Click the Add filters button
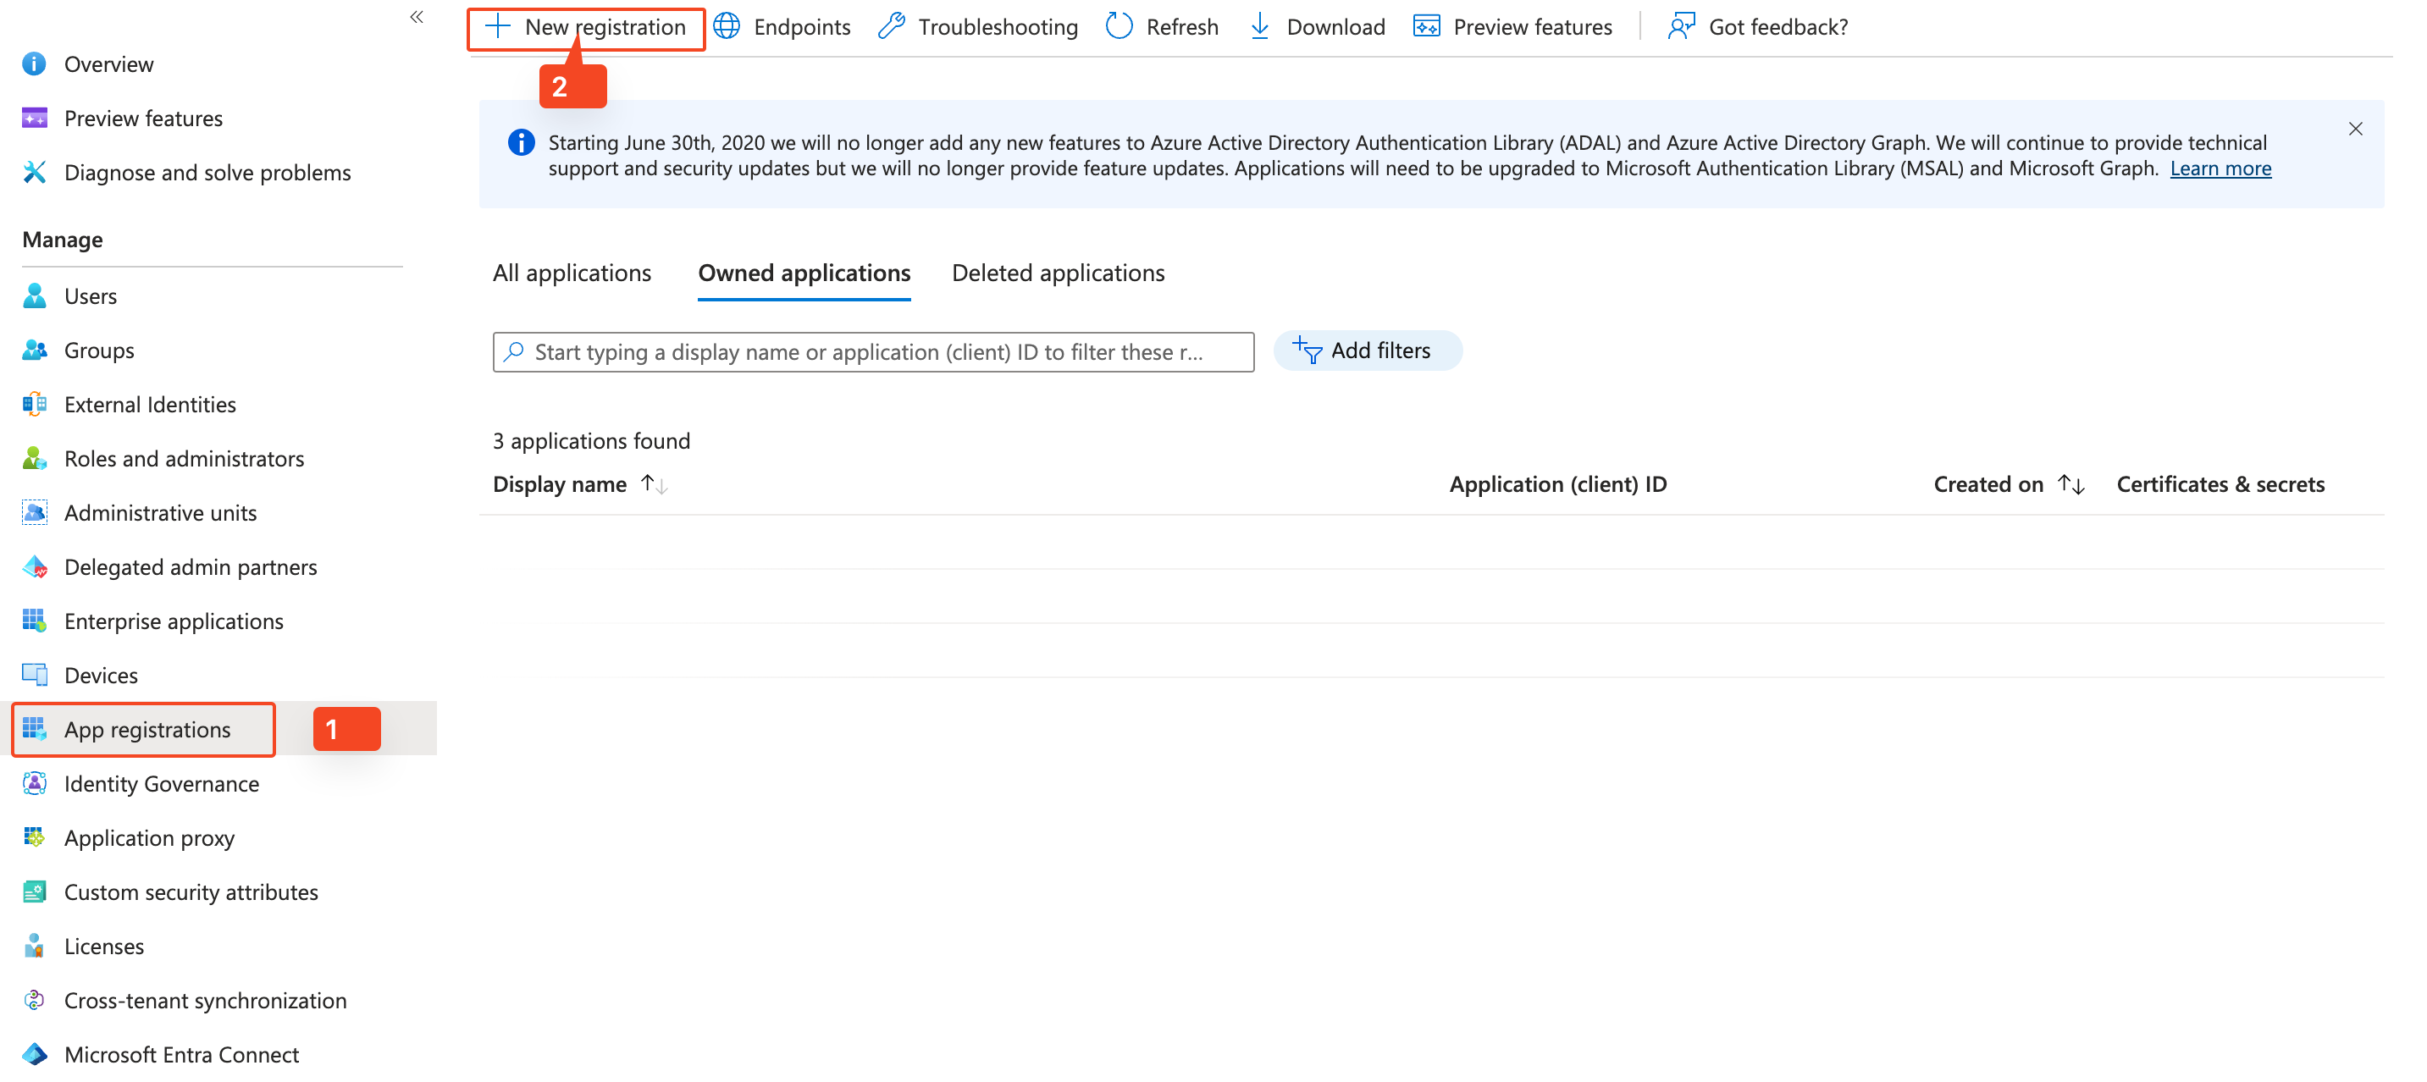This screenshot has width=2427, height=1082. click(x=1367, y=351)
